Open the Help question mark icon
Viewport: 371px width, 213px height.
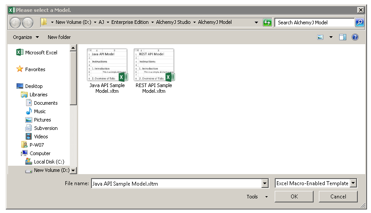pos(355,37)
